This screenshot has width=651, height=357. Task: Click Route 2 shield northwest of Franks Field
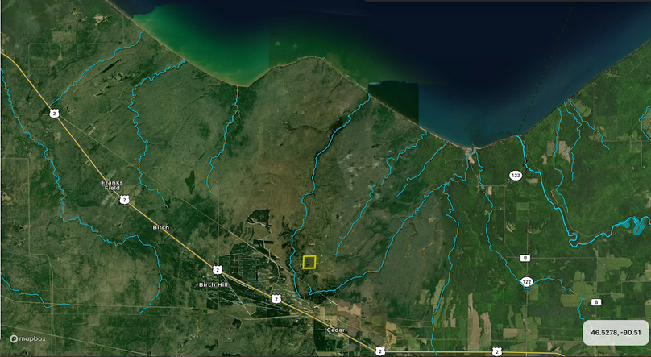(x=53, y=114)
